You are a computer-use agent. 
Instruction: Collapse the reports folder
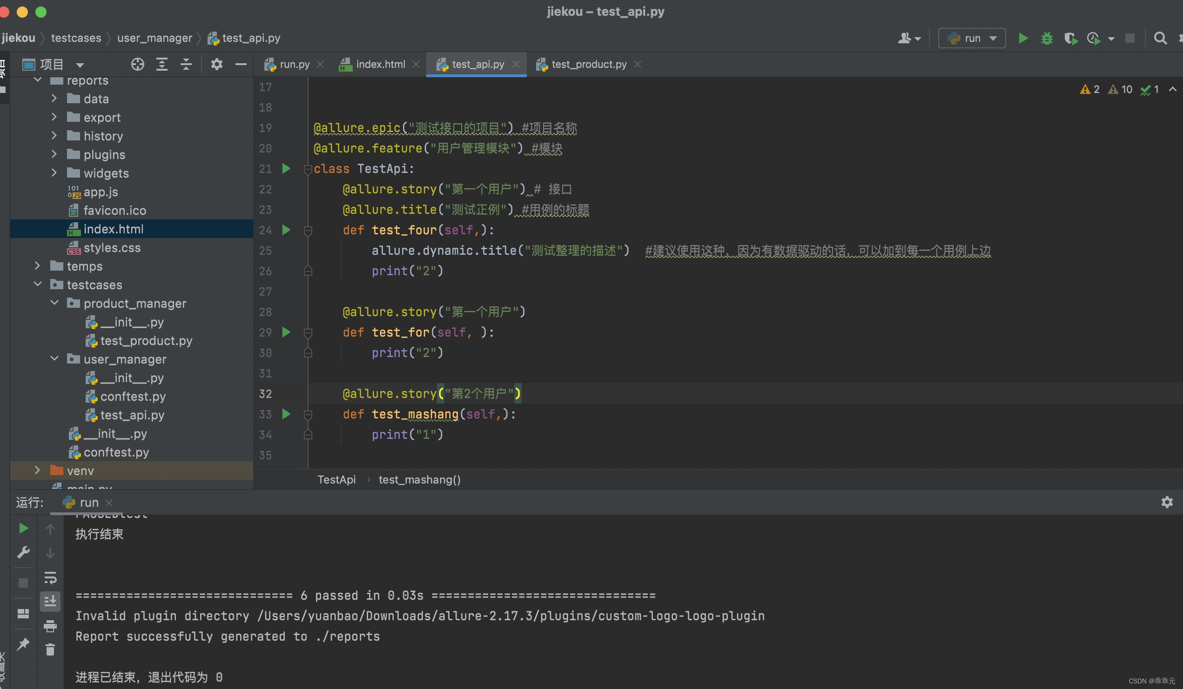point(38,80)
